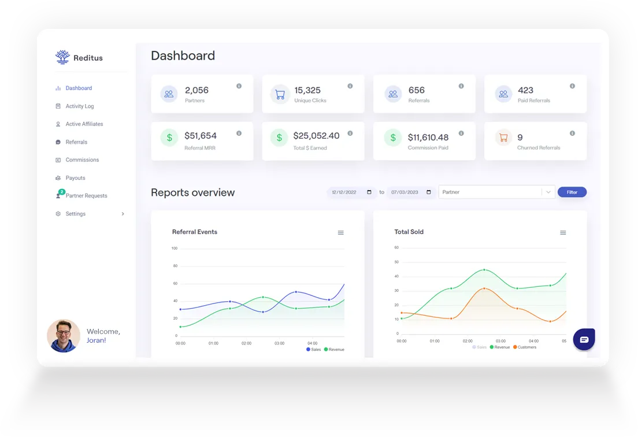Click the Partners people icon
Image resolution: width=638 pixels, height=437 pixels.
coord(169,94)
